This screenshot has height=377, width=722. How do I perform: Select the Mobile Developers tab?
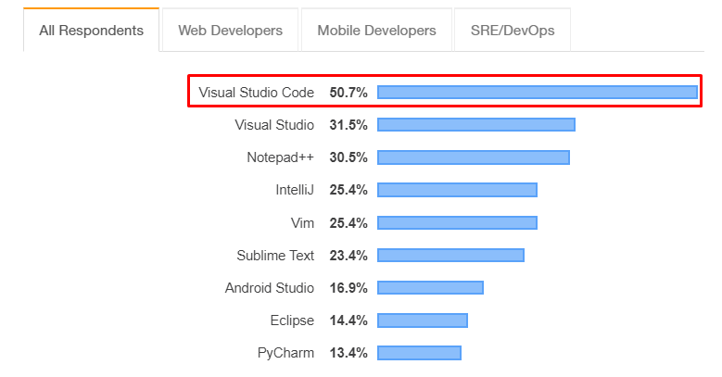pyautogui.click(x=376, y=31)
